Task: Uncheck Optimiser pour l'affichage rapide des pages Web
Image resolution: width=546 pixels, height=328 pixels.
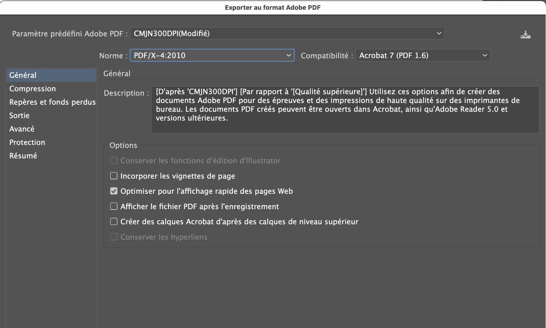Action: [114, 191]
